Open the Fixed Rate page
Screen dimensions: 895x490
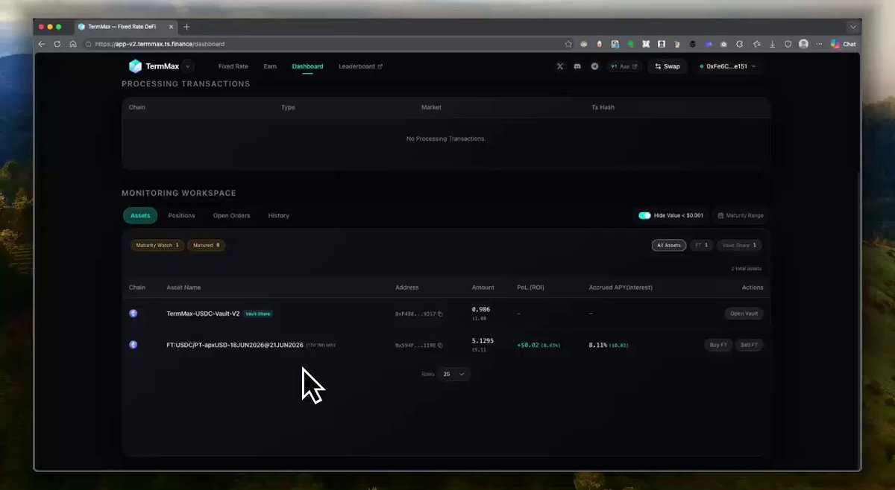click(x=233, y=66)
